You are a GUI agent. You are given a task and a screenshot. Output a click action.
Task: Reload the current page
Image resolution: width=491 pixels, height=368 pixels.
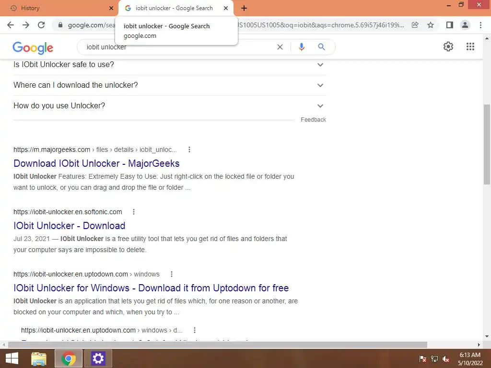point(41,25)
